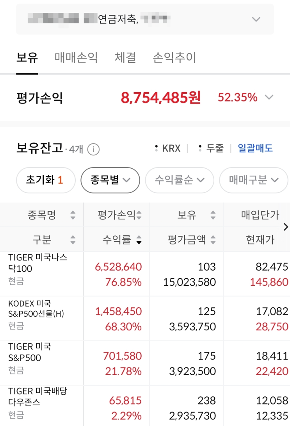Image resolution: width=290 pixels, height=426 pixels.
Task: Click the info icon next to 보유잔고
Action: (x=94, y=149)
